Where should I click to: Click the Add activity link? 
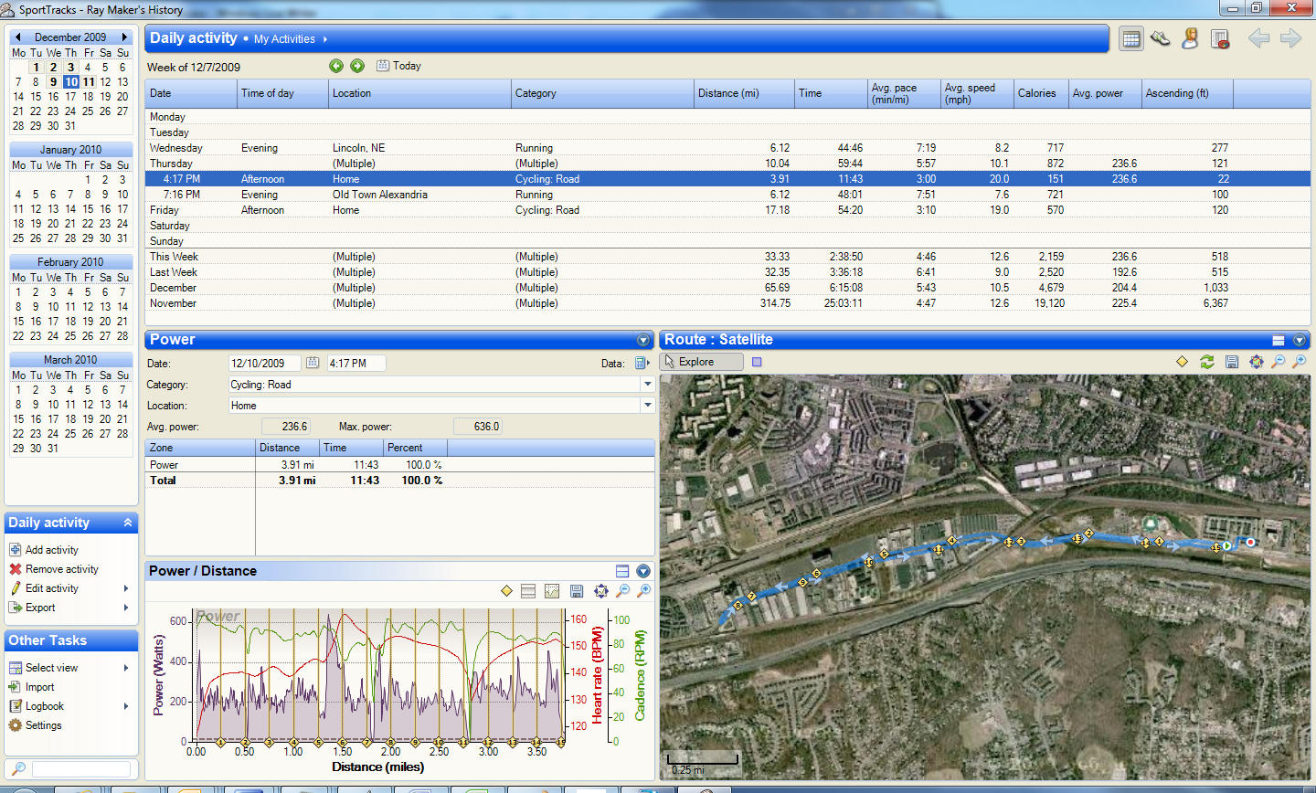pos(52,550)
